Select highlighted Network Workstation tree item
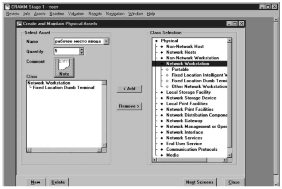The width and height of the screenshot is (282, 189). click(x=188, y=64)
